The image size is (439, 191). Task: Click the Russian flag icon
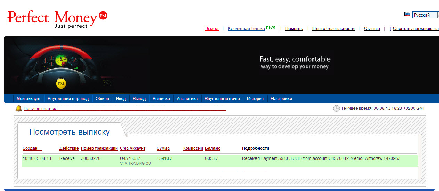pyautogui.click(x=407, y=15)
